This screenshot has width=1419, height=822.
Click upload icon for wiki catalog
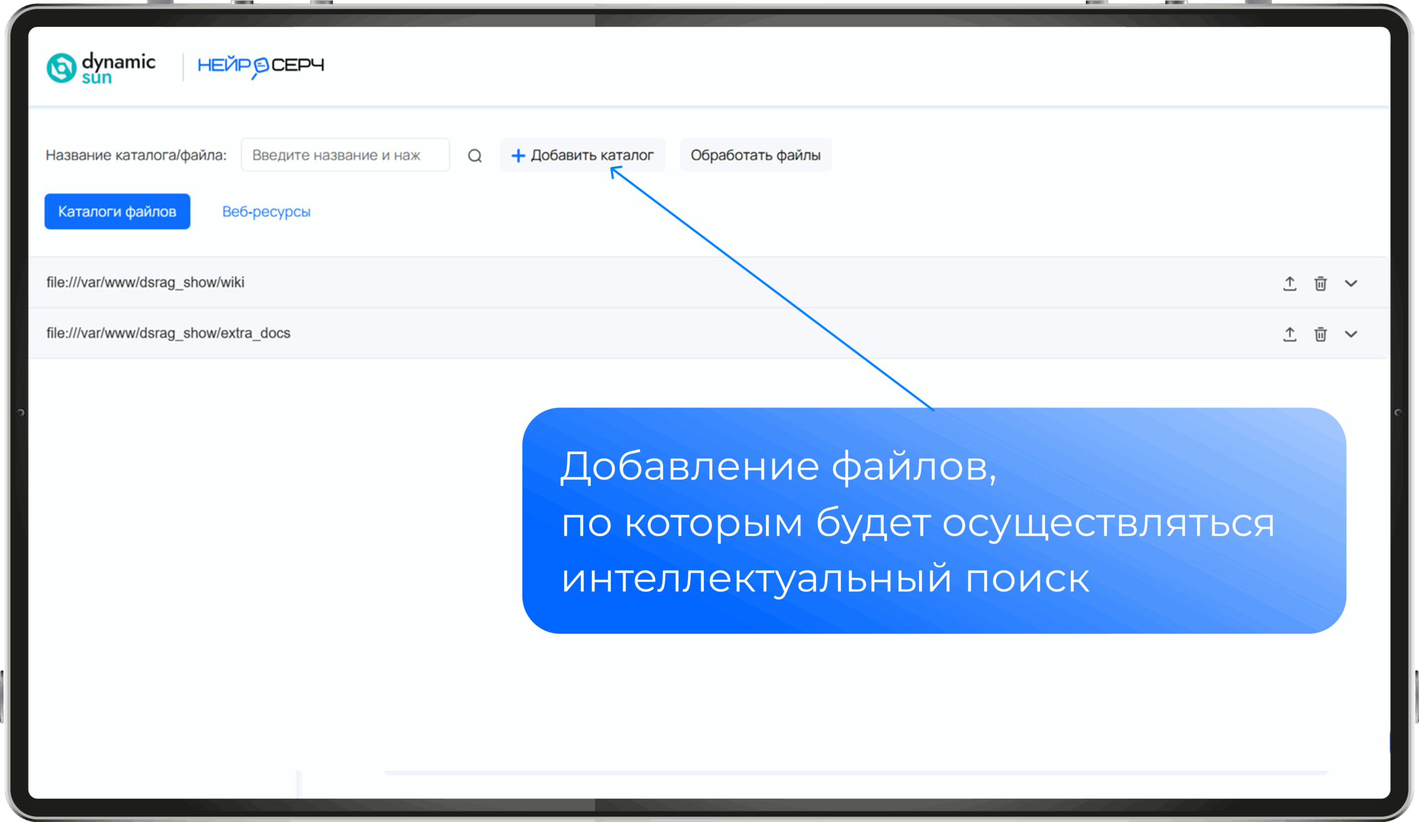pos(1289,283)
